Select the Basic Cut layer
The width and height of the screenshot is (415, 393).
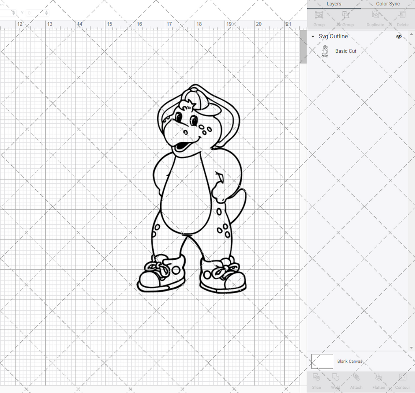pyautogui.click(x=346, y=51)
